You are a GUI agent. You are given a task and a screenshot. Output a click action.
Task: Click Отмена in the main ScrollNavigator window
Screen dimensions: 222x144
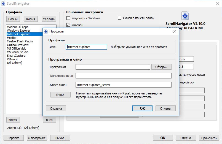click(186, 138)
